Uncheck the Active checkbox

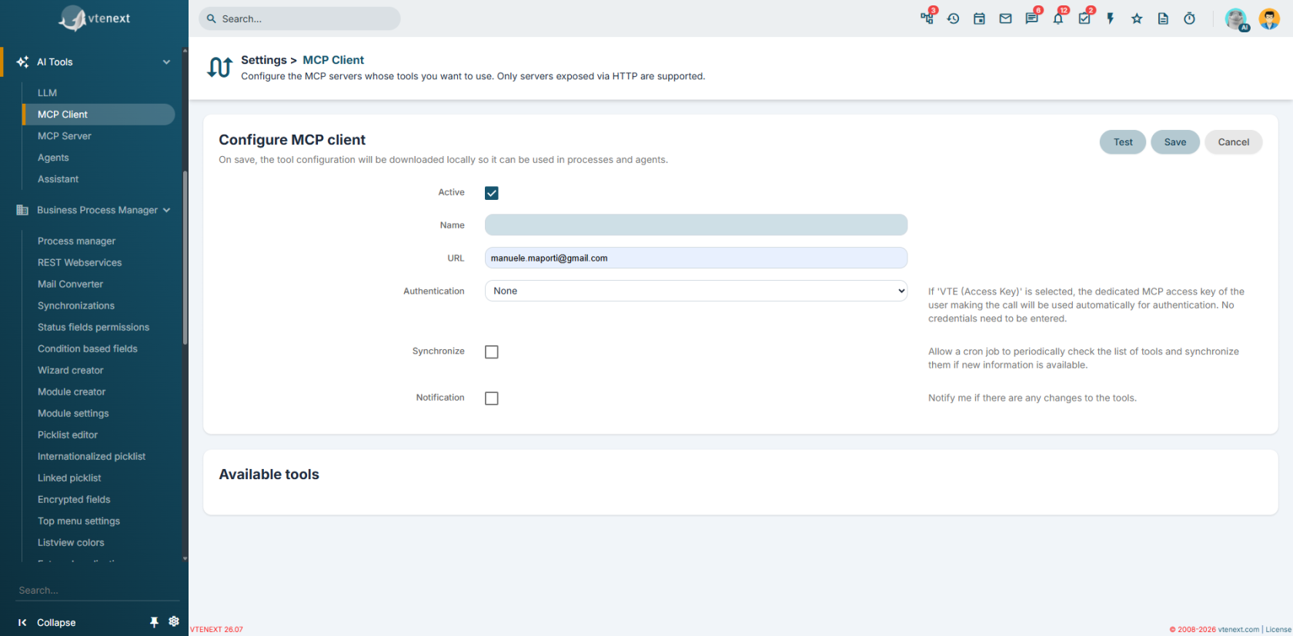coord(492,193)
